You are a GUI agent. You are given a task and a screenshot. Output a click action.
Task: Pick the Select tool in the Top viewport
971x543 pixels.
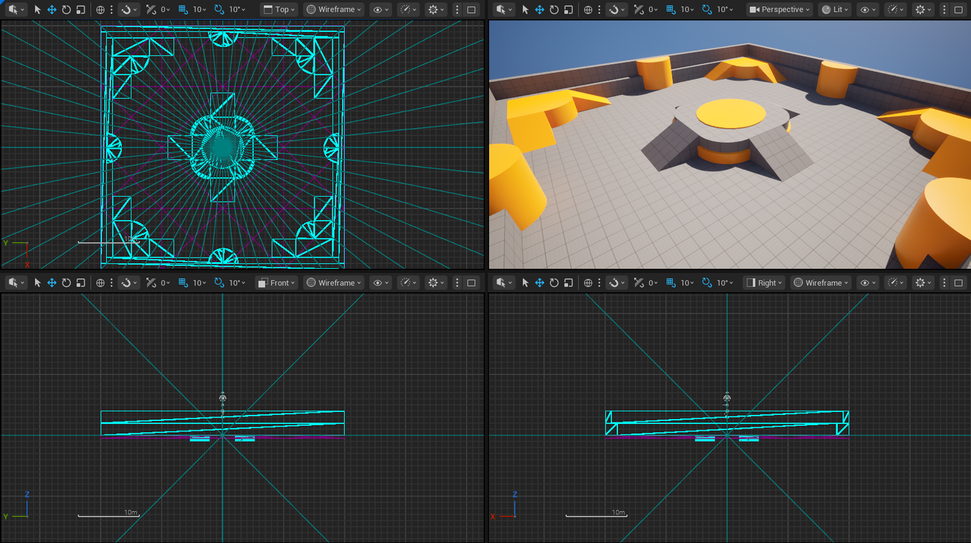click(x=37, y=10)
